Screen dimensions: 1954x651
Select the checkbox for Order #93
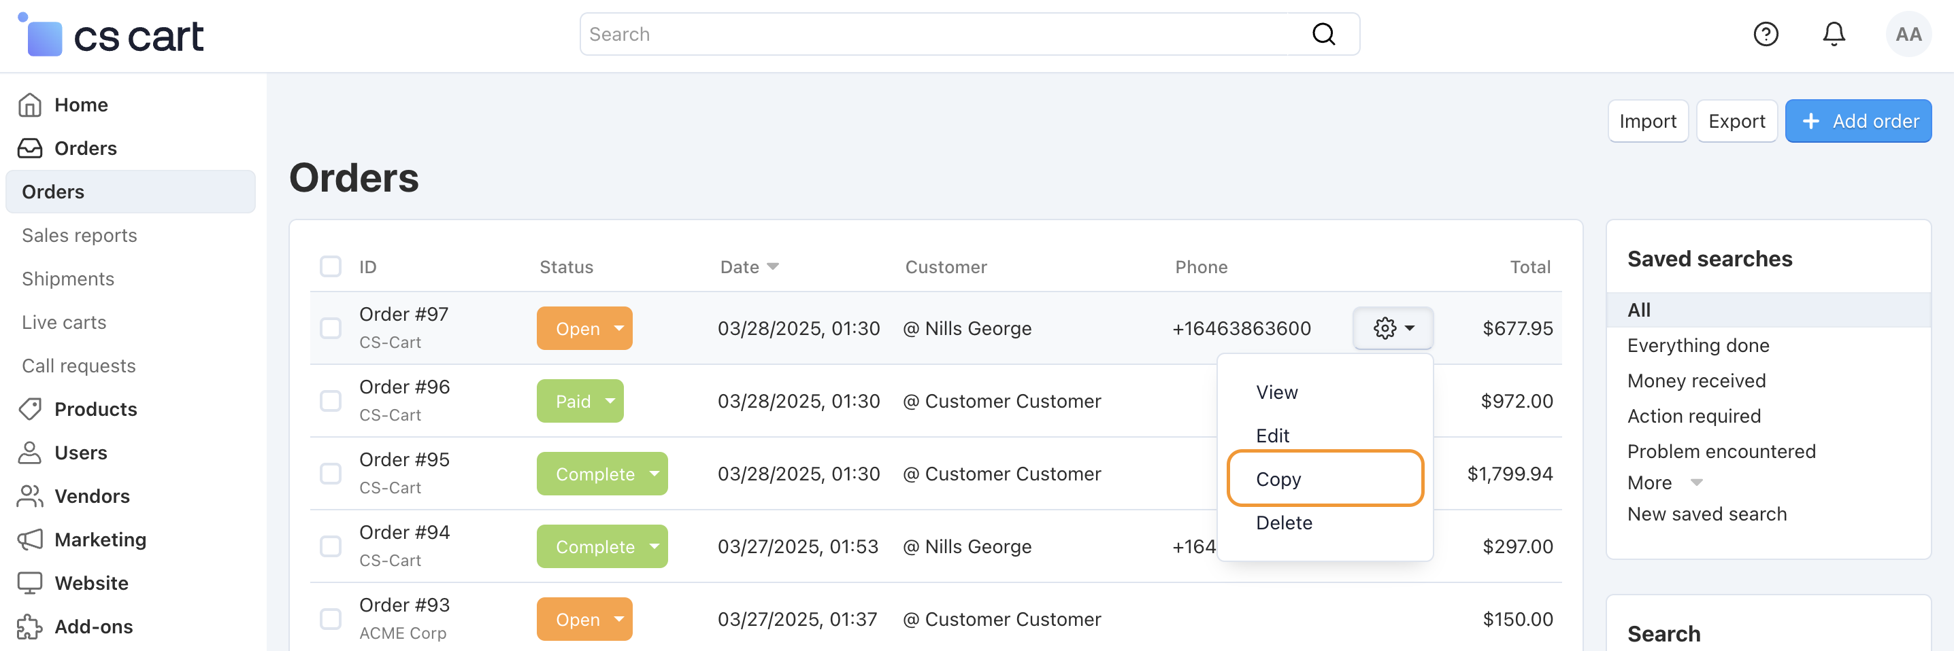click(x=331, y=619)
